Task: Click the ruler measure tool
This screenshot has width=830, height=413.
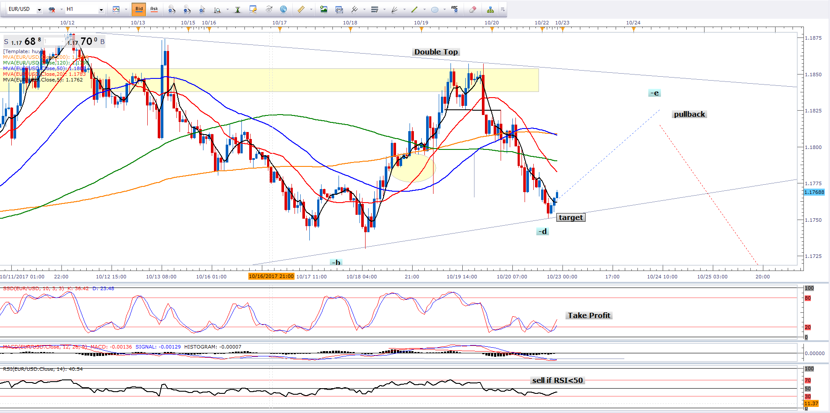Action: (x=301, y=9)
